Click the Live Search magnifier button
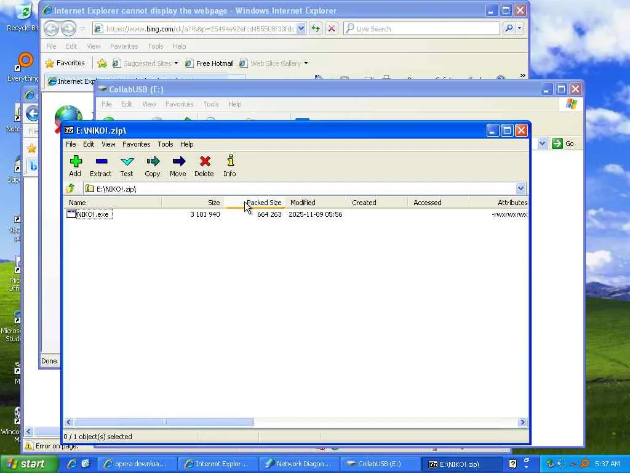This screenshot has width=630, height=473. pos(509,28)
